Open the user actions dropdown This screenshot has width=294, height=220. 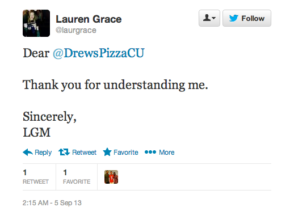click(x=209, y=18)
